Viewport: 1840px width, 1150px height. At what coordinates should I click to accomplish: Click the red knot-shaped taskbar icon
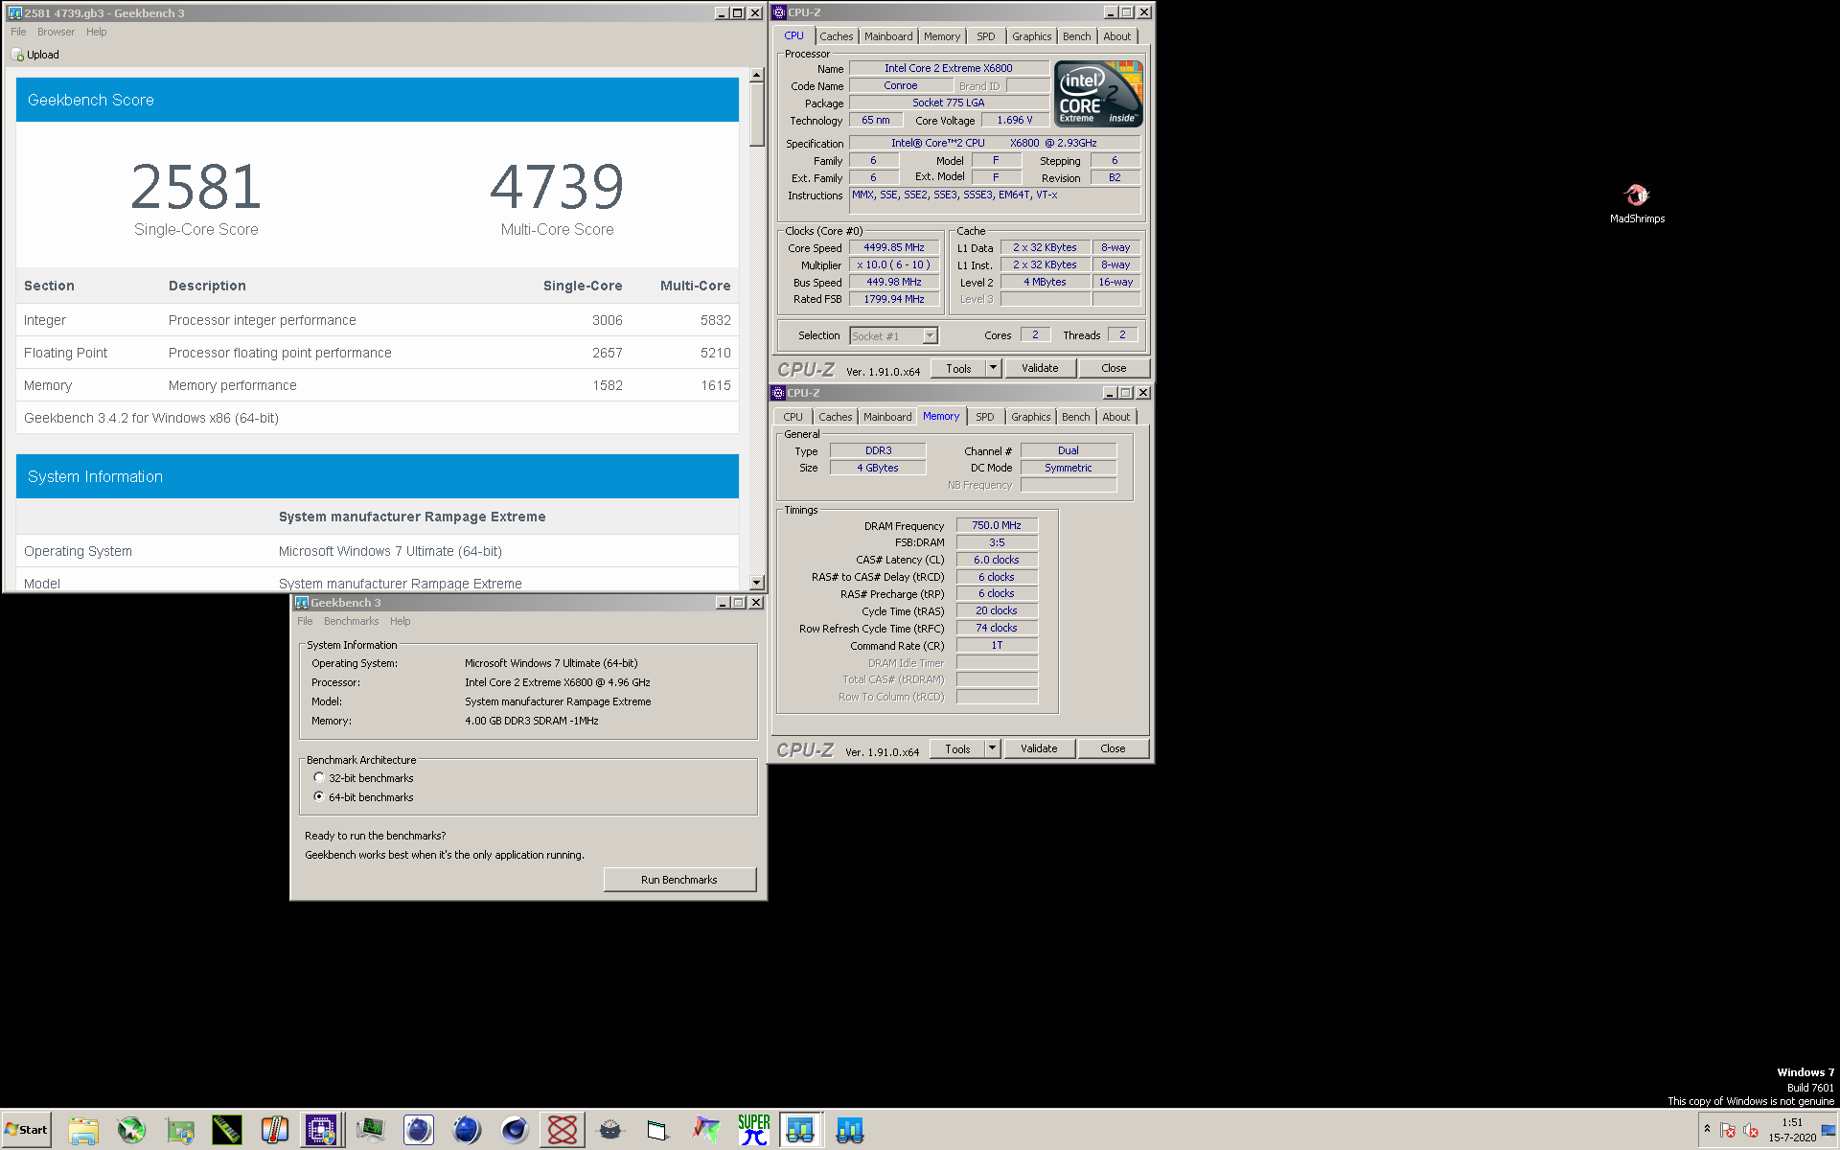563,1131
